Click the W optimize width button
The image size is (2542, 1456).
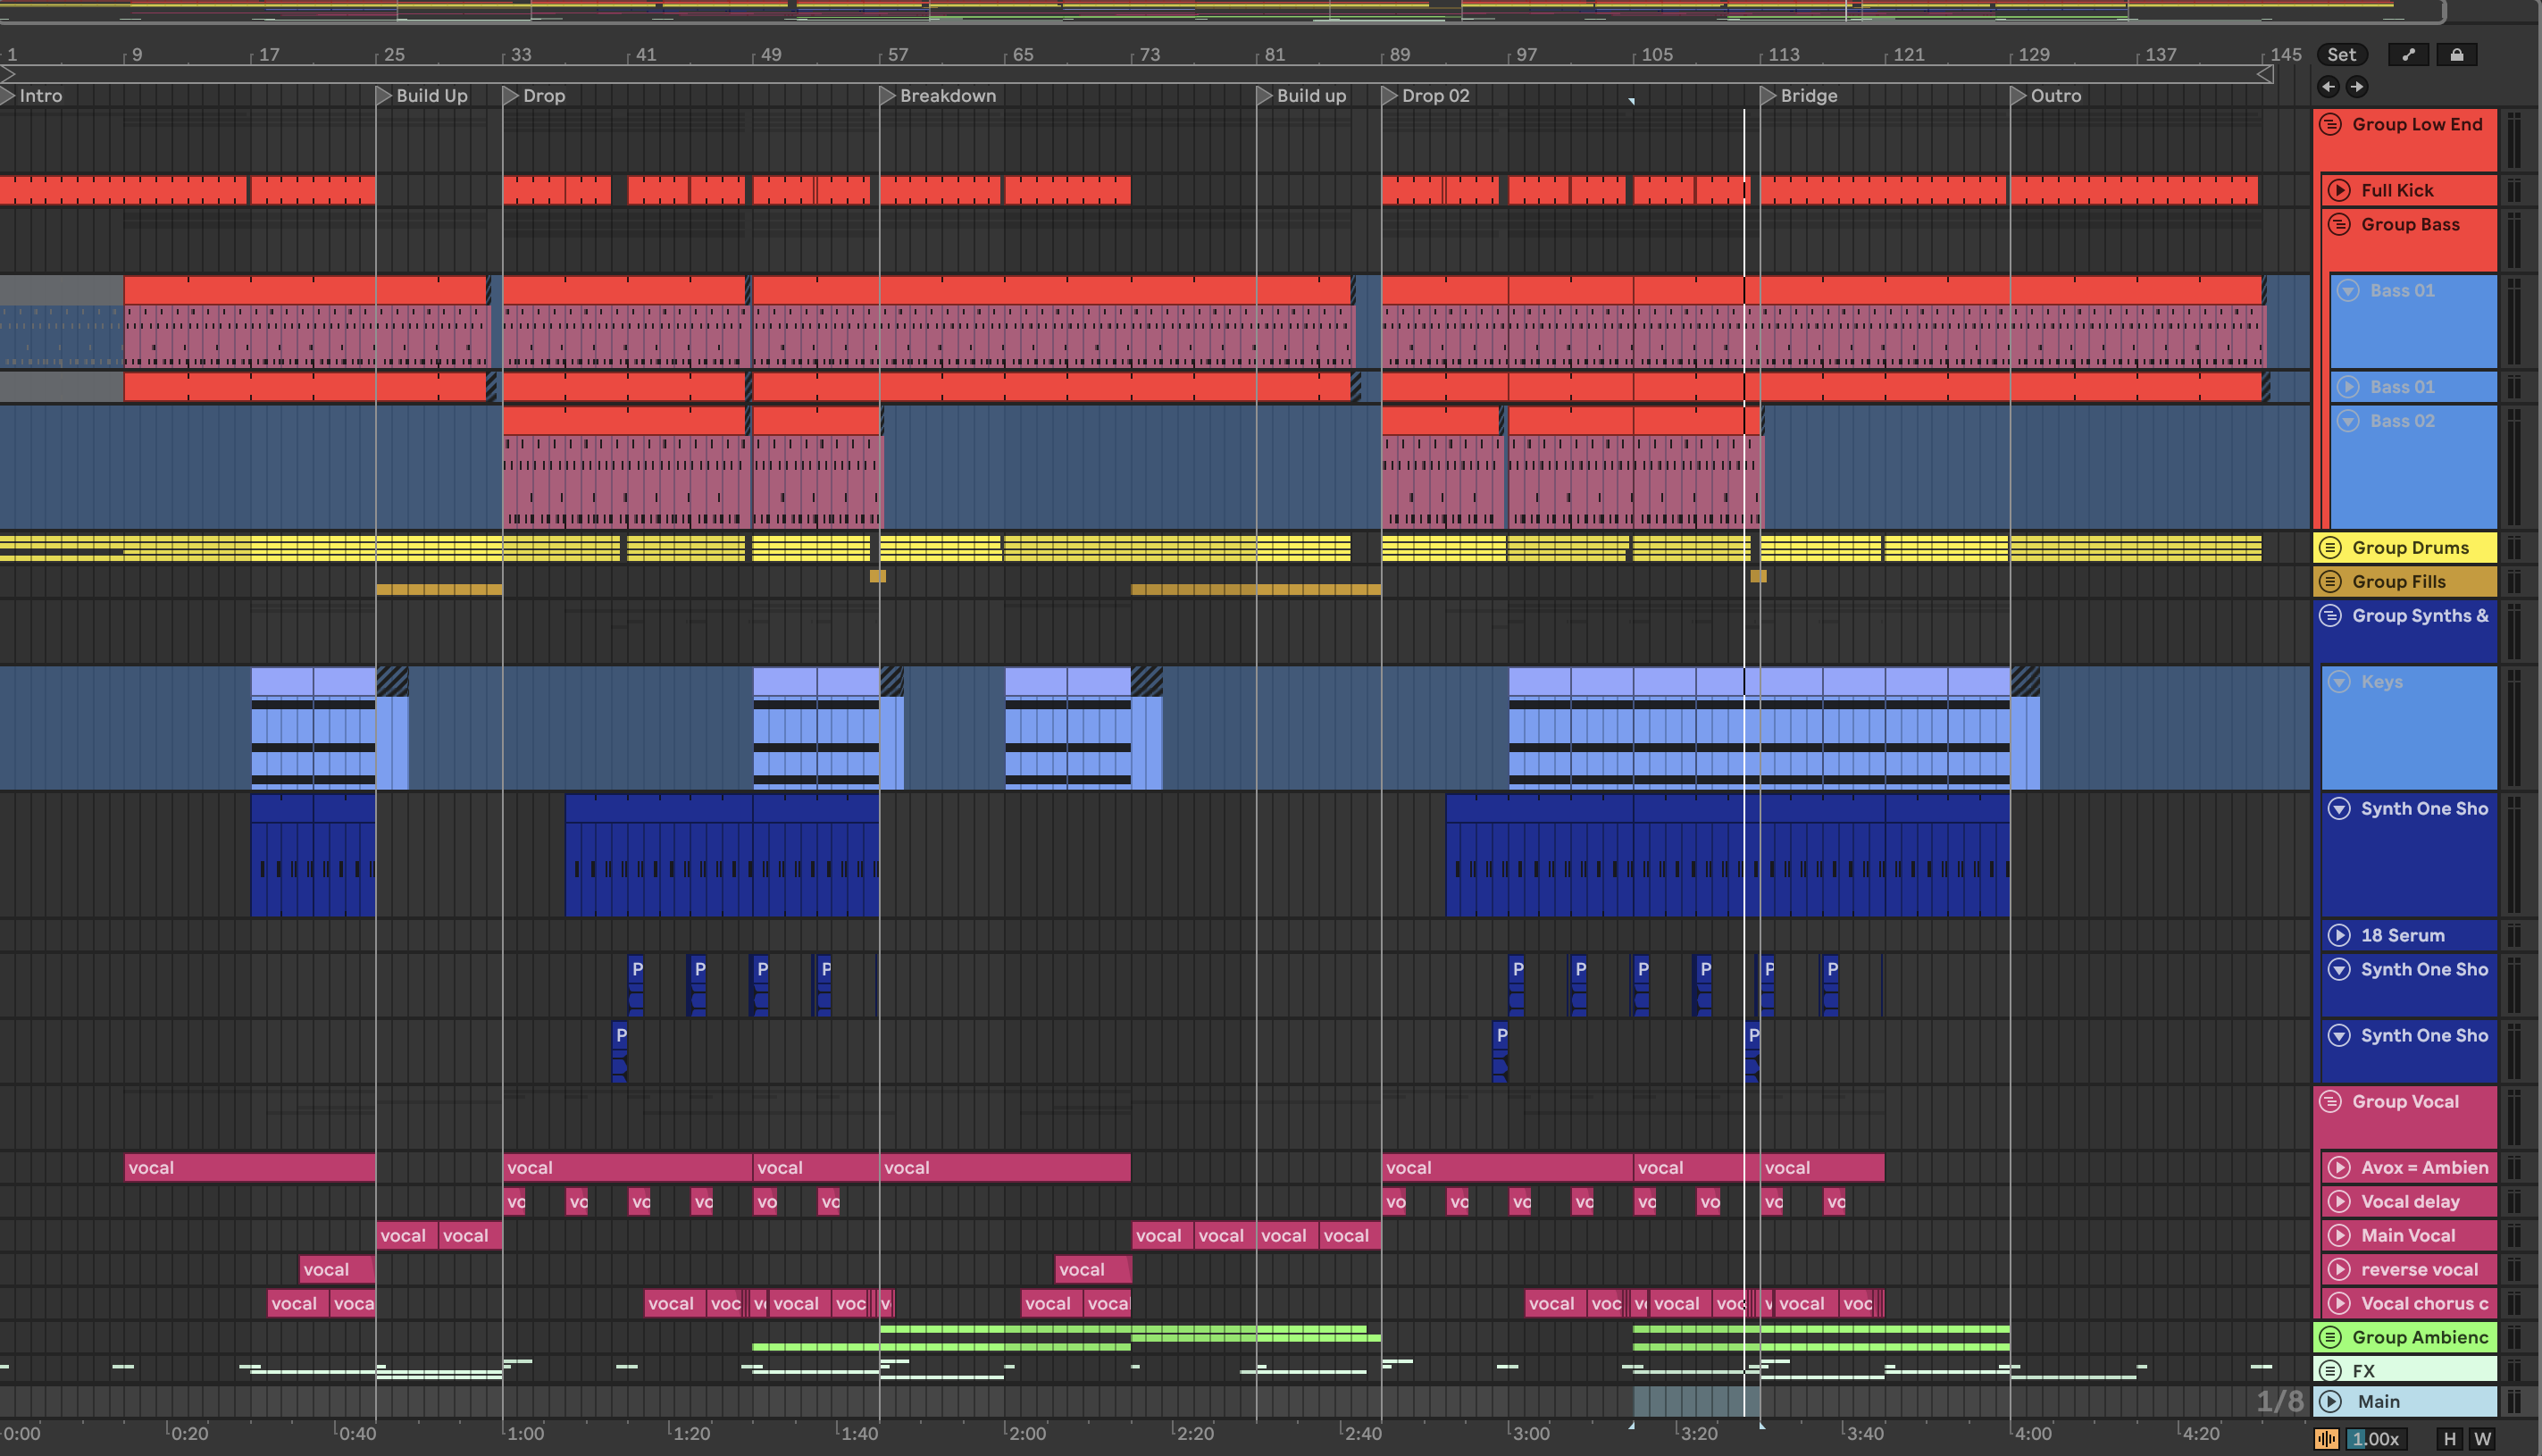point(2482,1440)
